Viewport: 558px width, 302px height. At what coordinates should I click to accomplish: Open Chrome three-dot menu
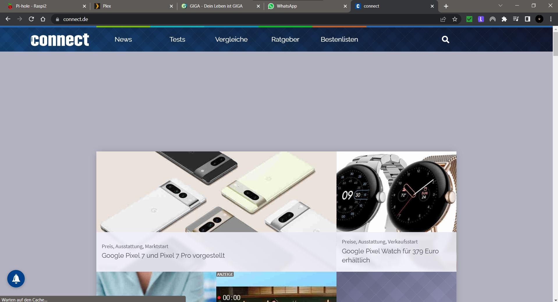(551, 19)
